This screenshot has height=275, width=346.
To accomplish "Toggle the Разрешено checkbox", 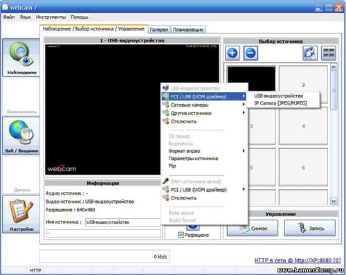I will coord(181,235).
